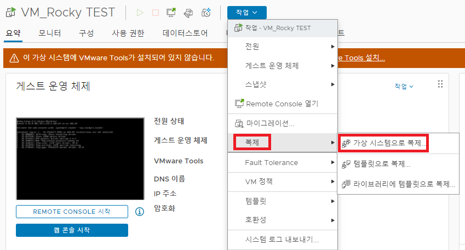Expand the 스냅샷 submenu arrow
465x250 pixels.
coord(333,84)
